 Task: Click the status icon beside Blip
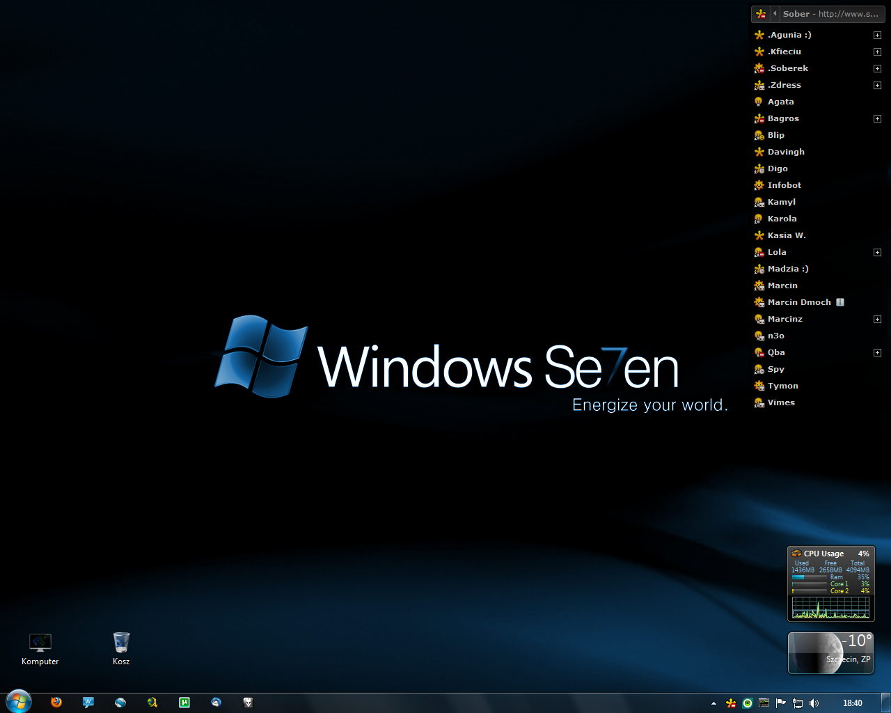(x=759, y=135)
